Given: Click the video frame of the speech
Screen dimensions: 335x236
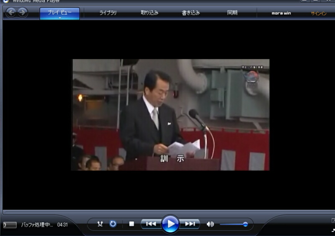Looking at the screenshot, I should [170, 115].
